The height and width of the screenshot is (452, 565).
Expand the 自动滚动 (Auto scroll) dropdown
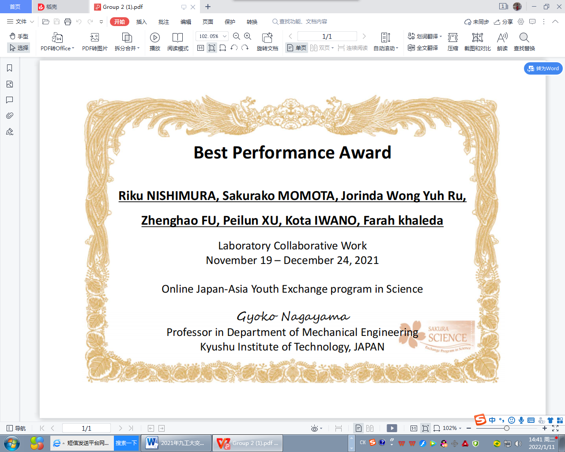point(397,49)
